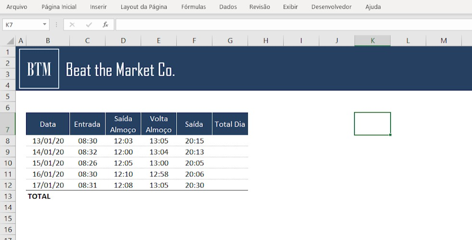Select column C header
This screenshot has height=240, width=472.
point(87,40)
